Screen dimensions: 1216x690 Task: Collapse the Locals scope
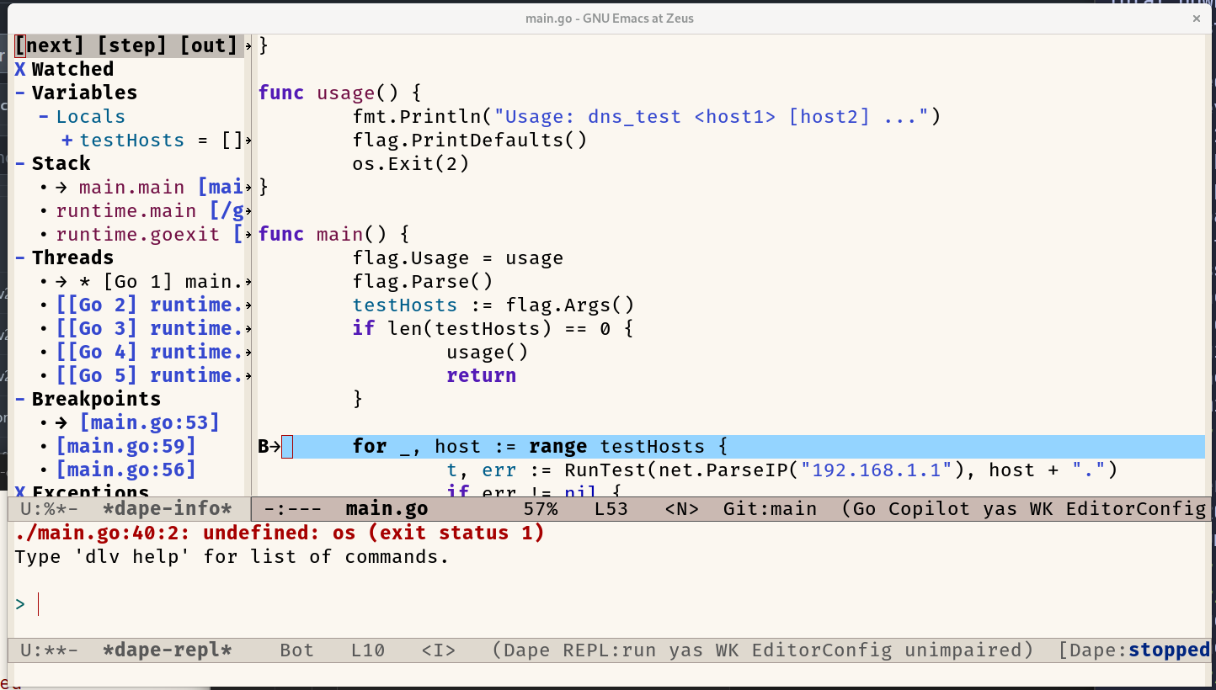[44, 116]
